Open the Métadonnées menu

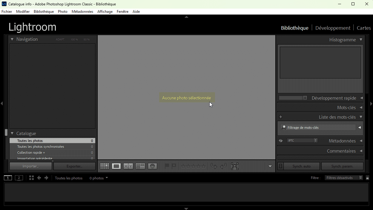82,12
